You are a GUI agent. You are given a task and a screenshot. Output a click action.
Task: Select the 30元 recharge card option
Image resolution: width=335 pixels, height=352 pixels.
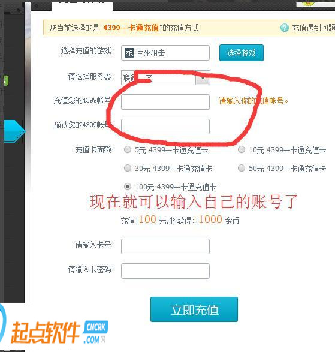128,168
